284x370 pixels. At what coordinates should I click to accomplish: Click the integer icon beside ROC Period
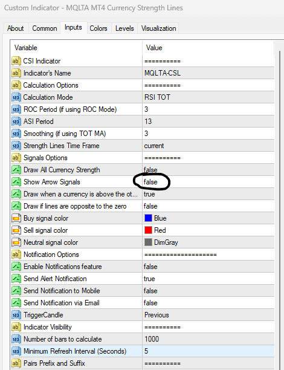coord(16,109)
